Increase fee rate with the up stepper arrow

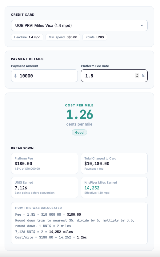pos(137,74)
